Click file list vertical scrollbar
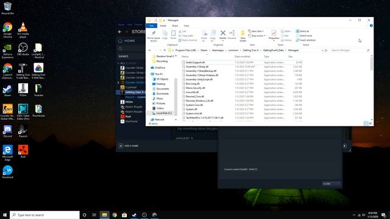 tap(372, 64)
